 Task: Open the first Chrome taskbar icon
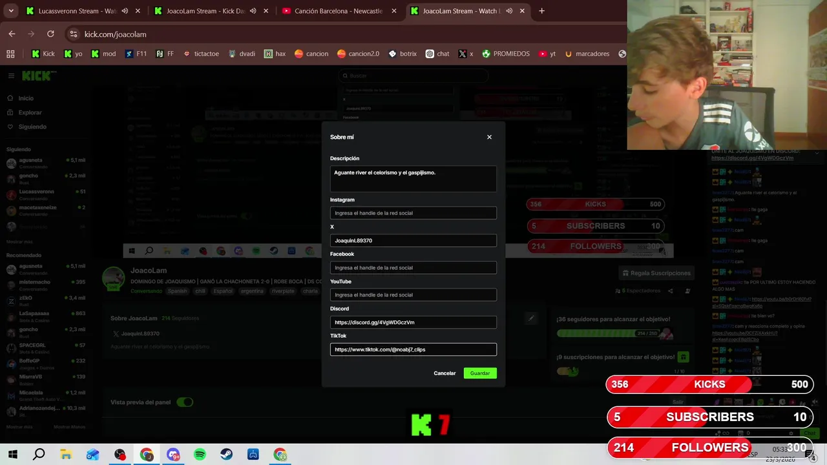pyautogui.click(x=147, y=455)
